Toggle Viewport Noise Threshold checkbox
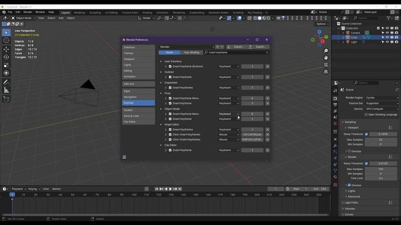 click(367, 134)
